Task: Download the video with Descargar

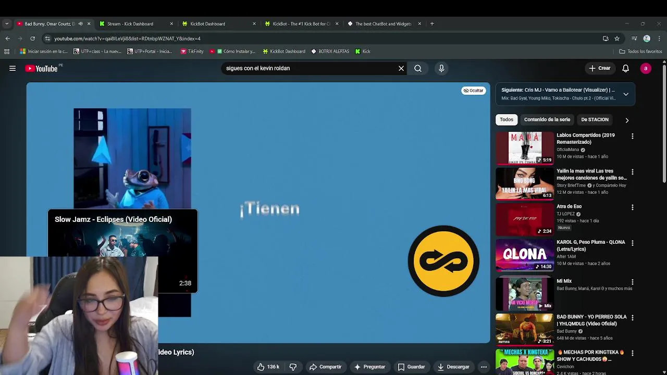Action: point(453,367)
